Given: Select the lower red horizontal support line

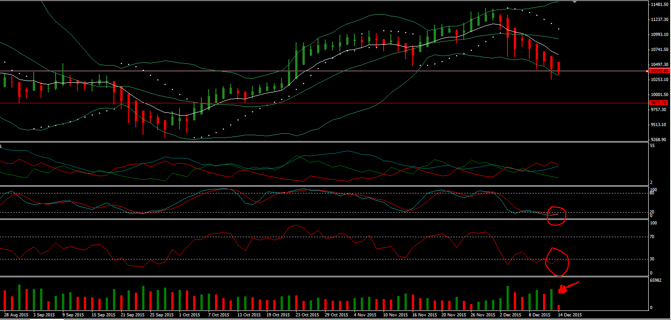Looking at the screenshot, I should (x=323, y=103).
